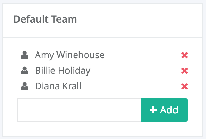The width and height of the screenshot is (206, 139).
Task: Click the word Holiday in the second row
Action: [74, 71]
